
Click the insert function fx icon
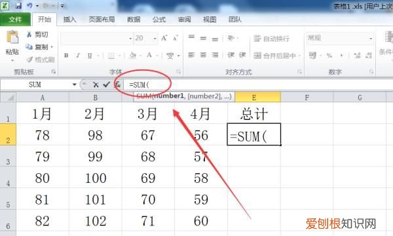pyautogui.click(x=117, y=85)
